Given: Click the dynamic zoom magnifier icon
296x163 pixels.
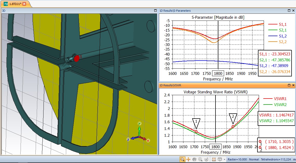Looking at the screenshot, I should tap(200, 159).
